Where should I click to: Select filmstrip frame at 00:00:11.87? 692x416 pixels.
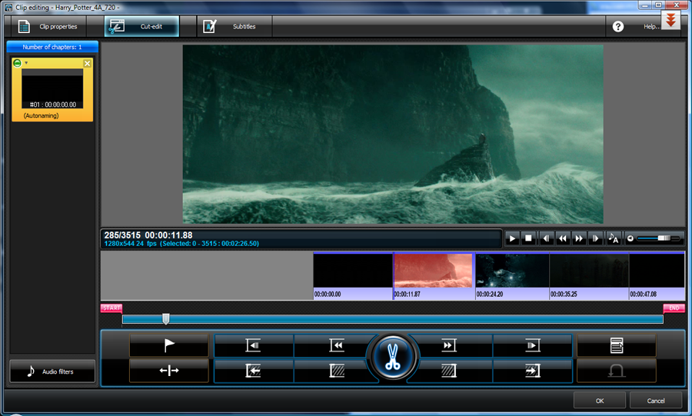[x=434, y=276]
